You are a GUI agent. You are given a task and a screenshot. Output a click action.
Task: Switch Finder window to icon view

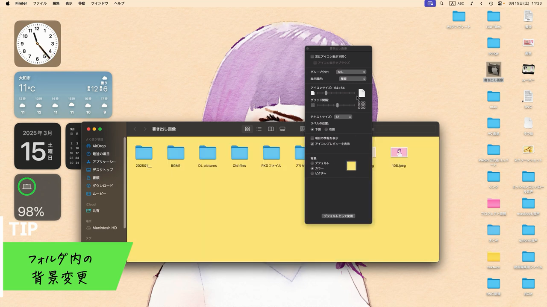click(x=247, y=129)
